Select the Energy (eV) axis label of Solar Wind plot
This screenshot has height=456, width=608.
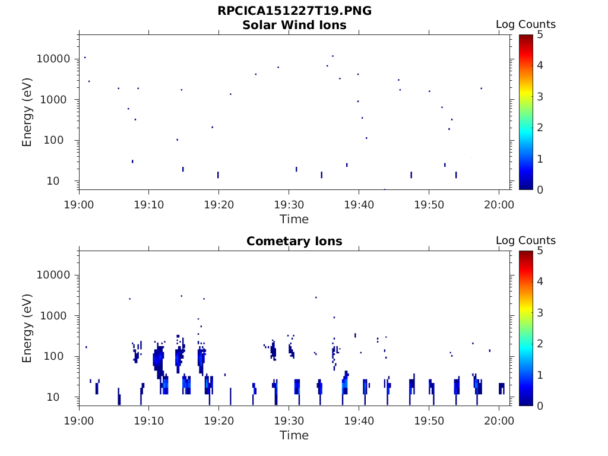pos(27,112)
